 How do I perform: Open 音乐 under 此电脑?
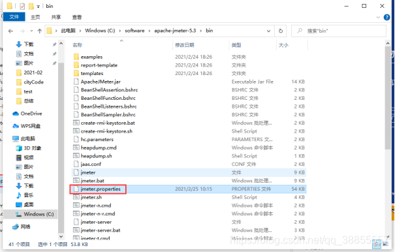[x=29, y=195]
